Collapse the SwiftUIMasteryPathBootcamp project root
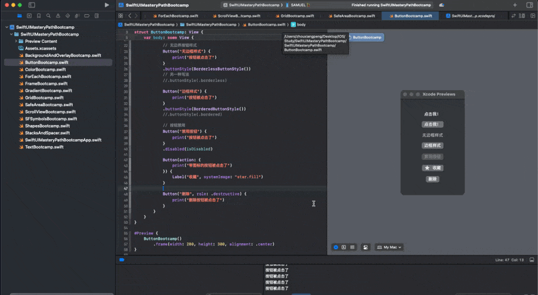This screenshot has width=538, height=295. (x=6, y=28)
